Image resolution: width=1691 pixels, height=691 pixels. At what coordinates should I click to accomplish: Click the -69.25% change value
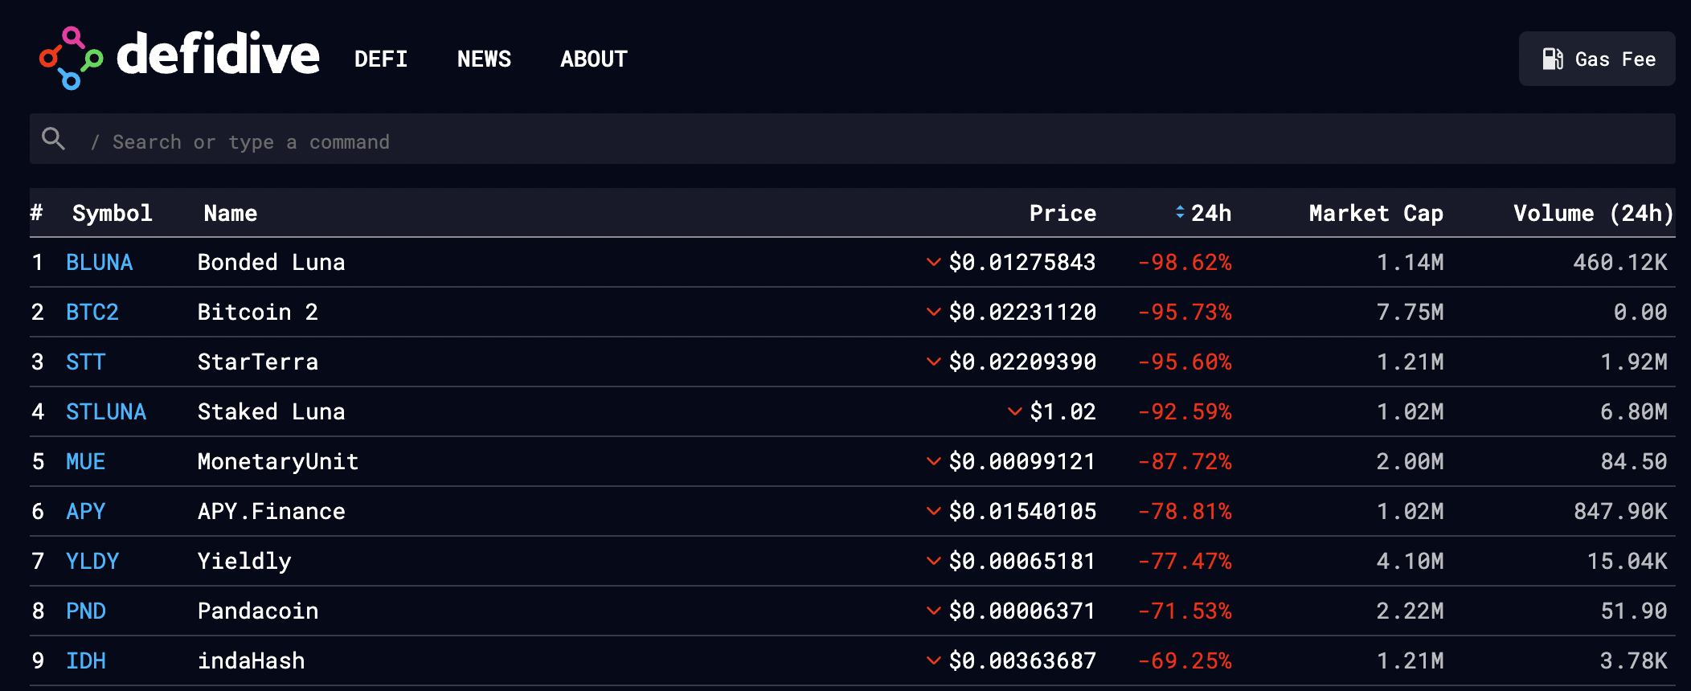click(x=1185, y=660)
